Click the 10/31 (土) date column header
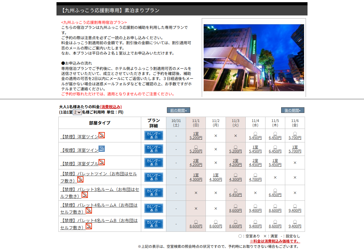Screen dimensions: 364x250 click(x=176, y=123)
